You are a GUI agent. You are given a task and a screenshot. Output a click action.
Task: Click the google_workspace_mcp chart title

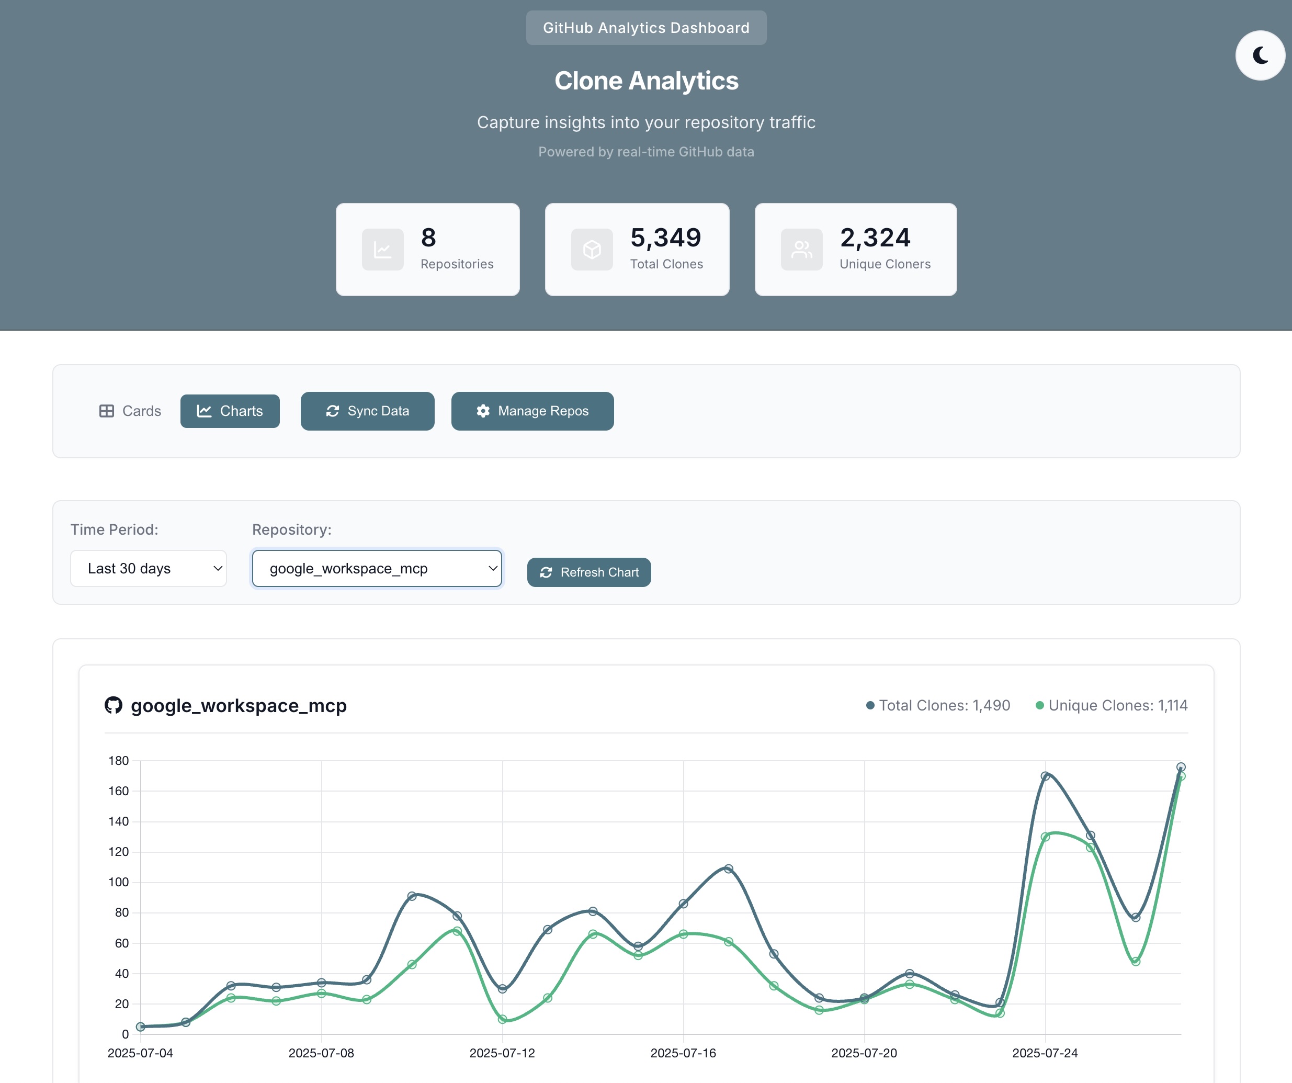pyautogui.click(x=239, y=706)
